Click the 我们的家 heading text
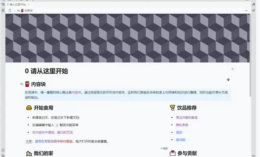Screen dimensions: 260x157 pyautogui.click(x=43, y=153)
